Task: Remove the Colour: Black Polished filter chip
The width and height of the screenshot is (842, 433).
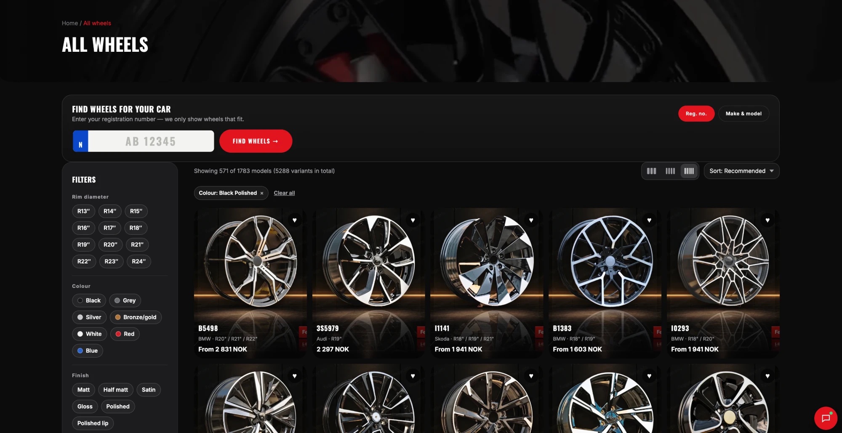Action: tap(262, 193)
